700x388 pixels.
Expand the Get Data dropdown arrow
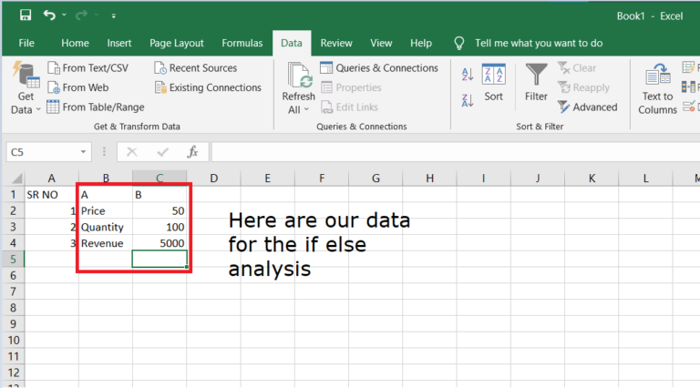pos(38,109)
